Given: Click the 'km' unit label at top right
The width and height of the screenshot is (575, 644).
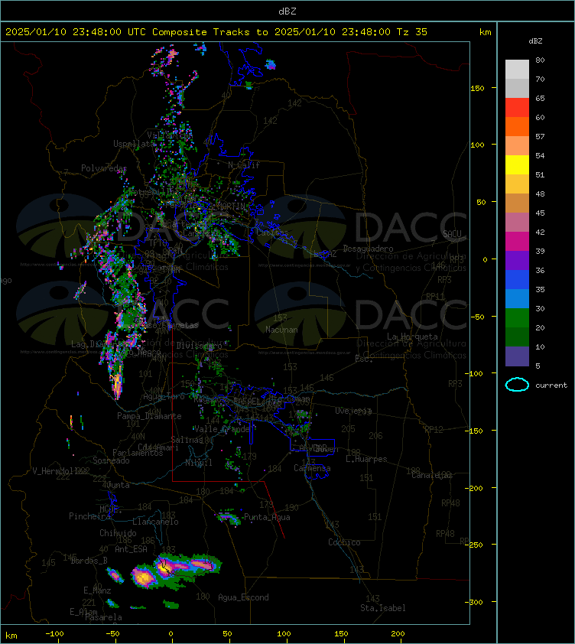Looking at the screenshot, I should [485, 32].
